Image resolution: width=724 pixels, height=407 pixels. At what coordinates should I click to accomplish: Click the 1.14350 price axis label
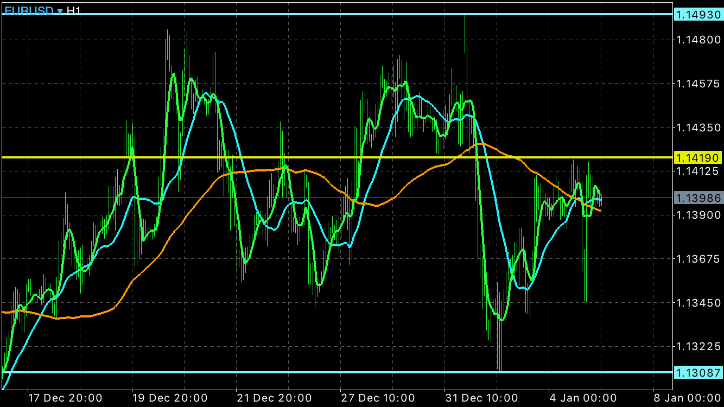[698, 127]
